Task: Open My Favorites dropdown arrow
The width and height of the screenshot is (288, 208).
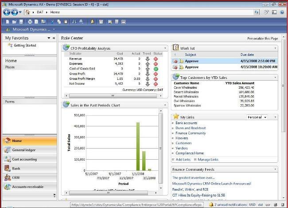Action: point(49,38)
